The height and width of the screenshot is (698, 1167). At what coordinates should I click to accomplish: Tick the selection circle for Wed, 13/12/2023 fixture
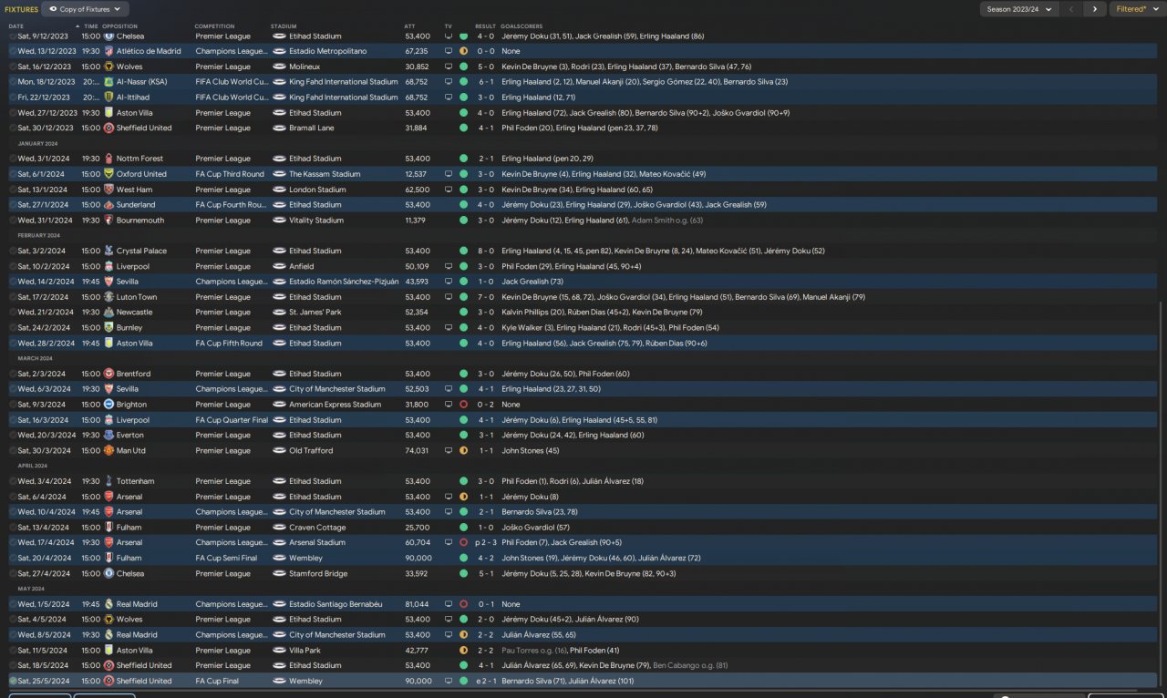[x=13, y=51]
